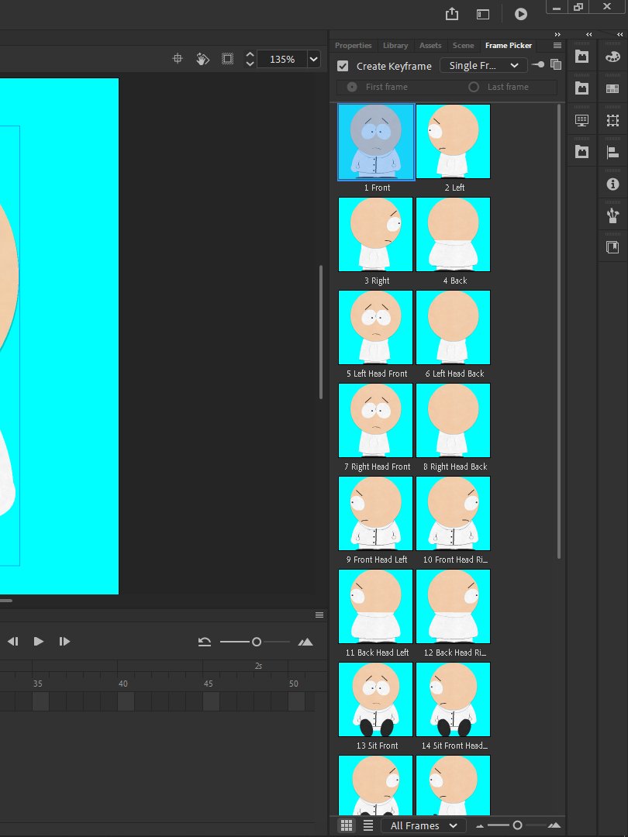Image resolution: width=628 pixels, height=837 pixels.
Task: Open the second extension folder panel icon
Action: (x=581, y=88)
